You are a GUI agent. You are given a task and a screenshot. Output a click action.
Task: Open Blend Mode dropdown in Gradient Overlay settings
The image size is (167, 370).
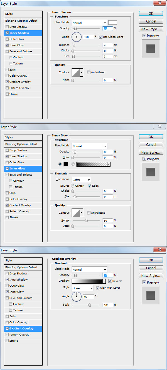89,269
